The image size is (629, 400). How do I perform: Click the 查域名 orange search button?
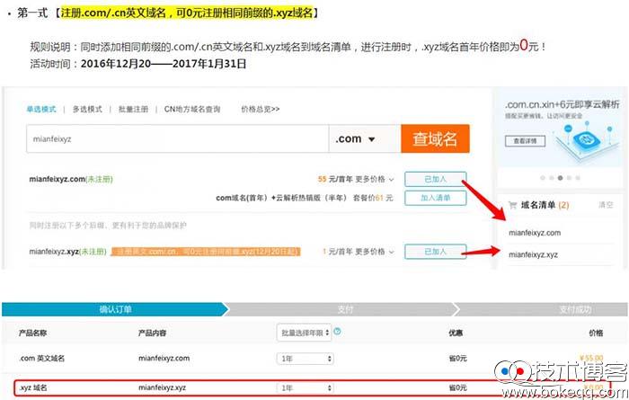coord(435,139)
